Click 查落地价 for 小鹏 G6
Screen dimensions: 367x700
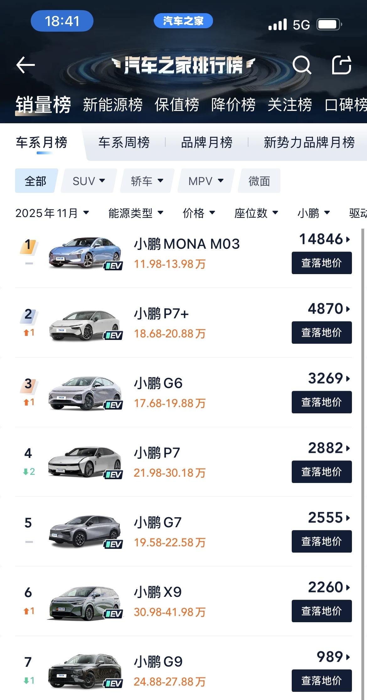point(322,402)
